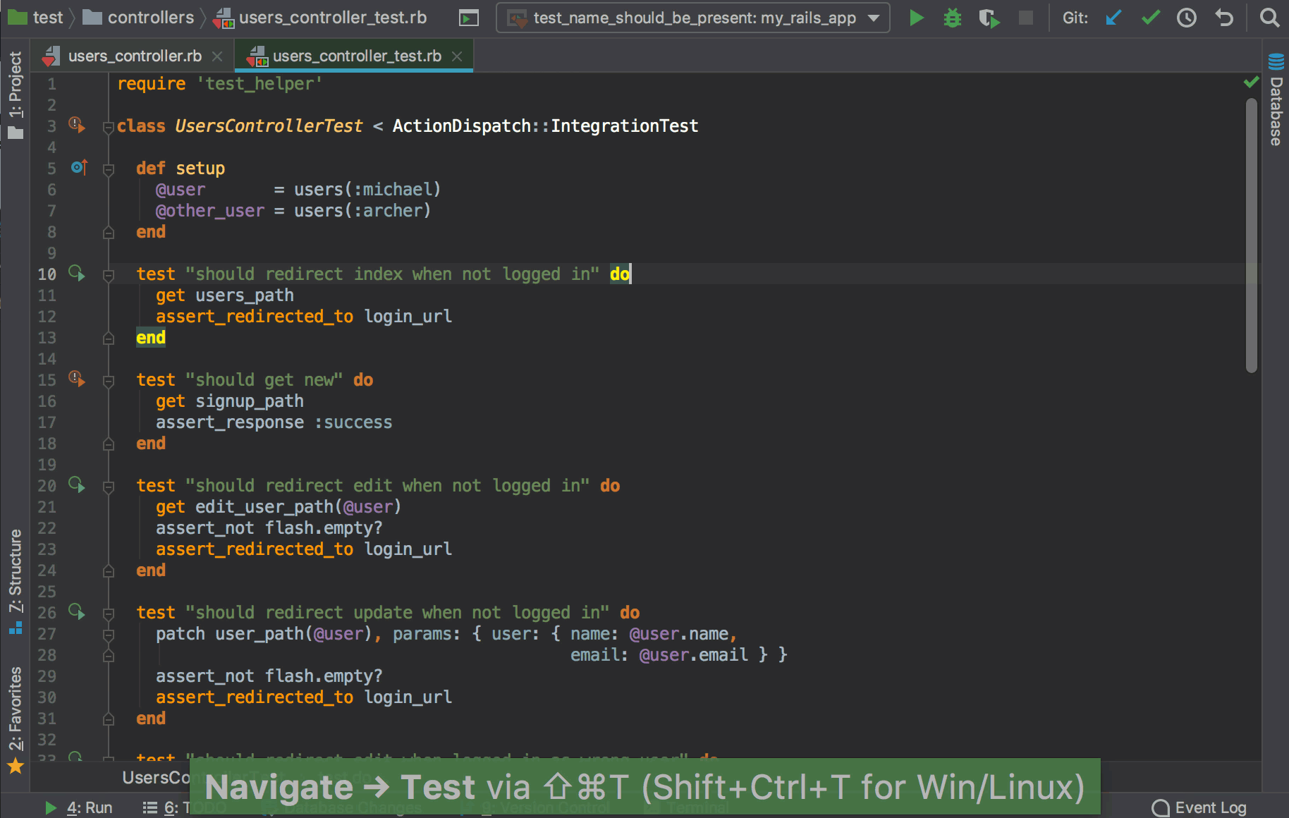
Task: Collapse fold marker on line 20
Action: 109,487
